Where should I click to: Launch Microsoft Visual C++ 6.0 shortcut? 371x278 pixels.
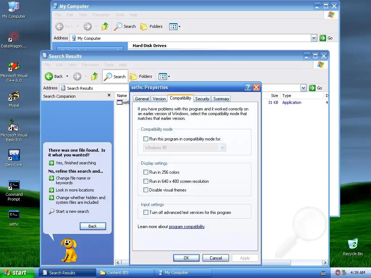coord(14,72)
